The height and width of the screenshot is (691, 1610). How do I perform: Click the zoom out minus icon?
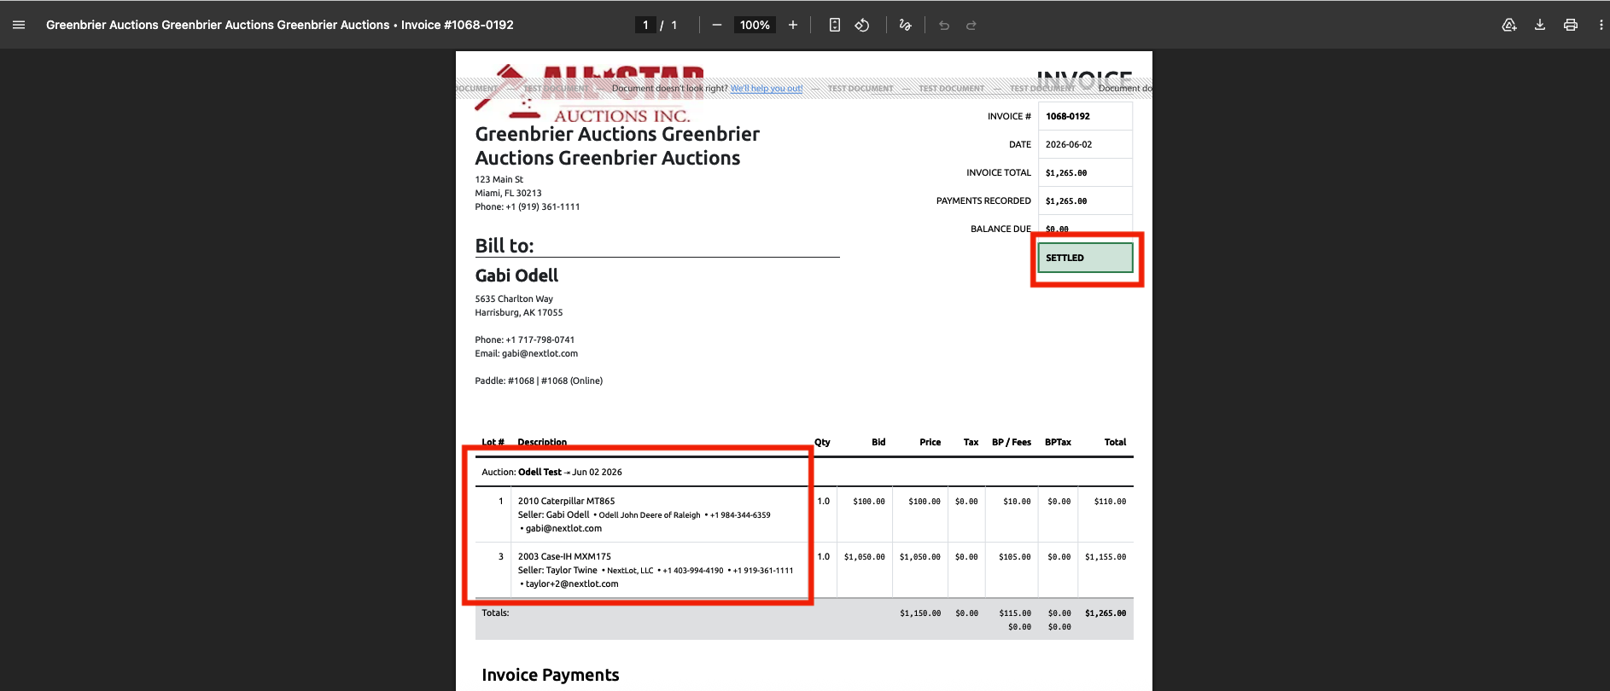(717, 25)
